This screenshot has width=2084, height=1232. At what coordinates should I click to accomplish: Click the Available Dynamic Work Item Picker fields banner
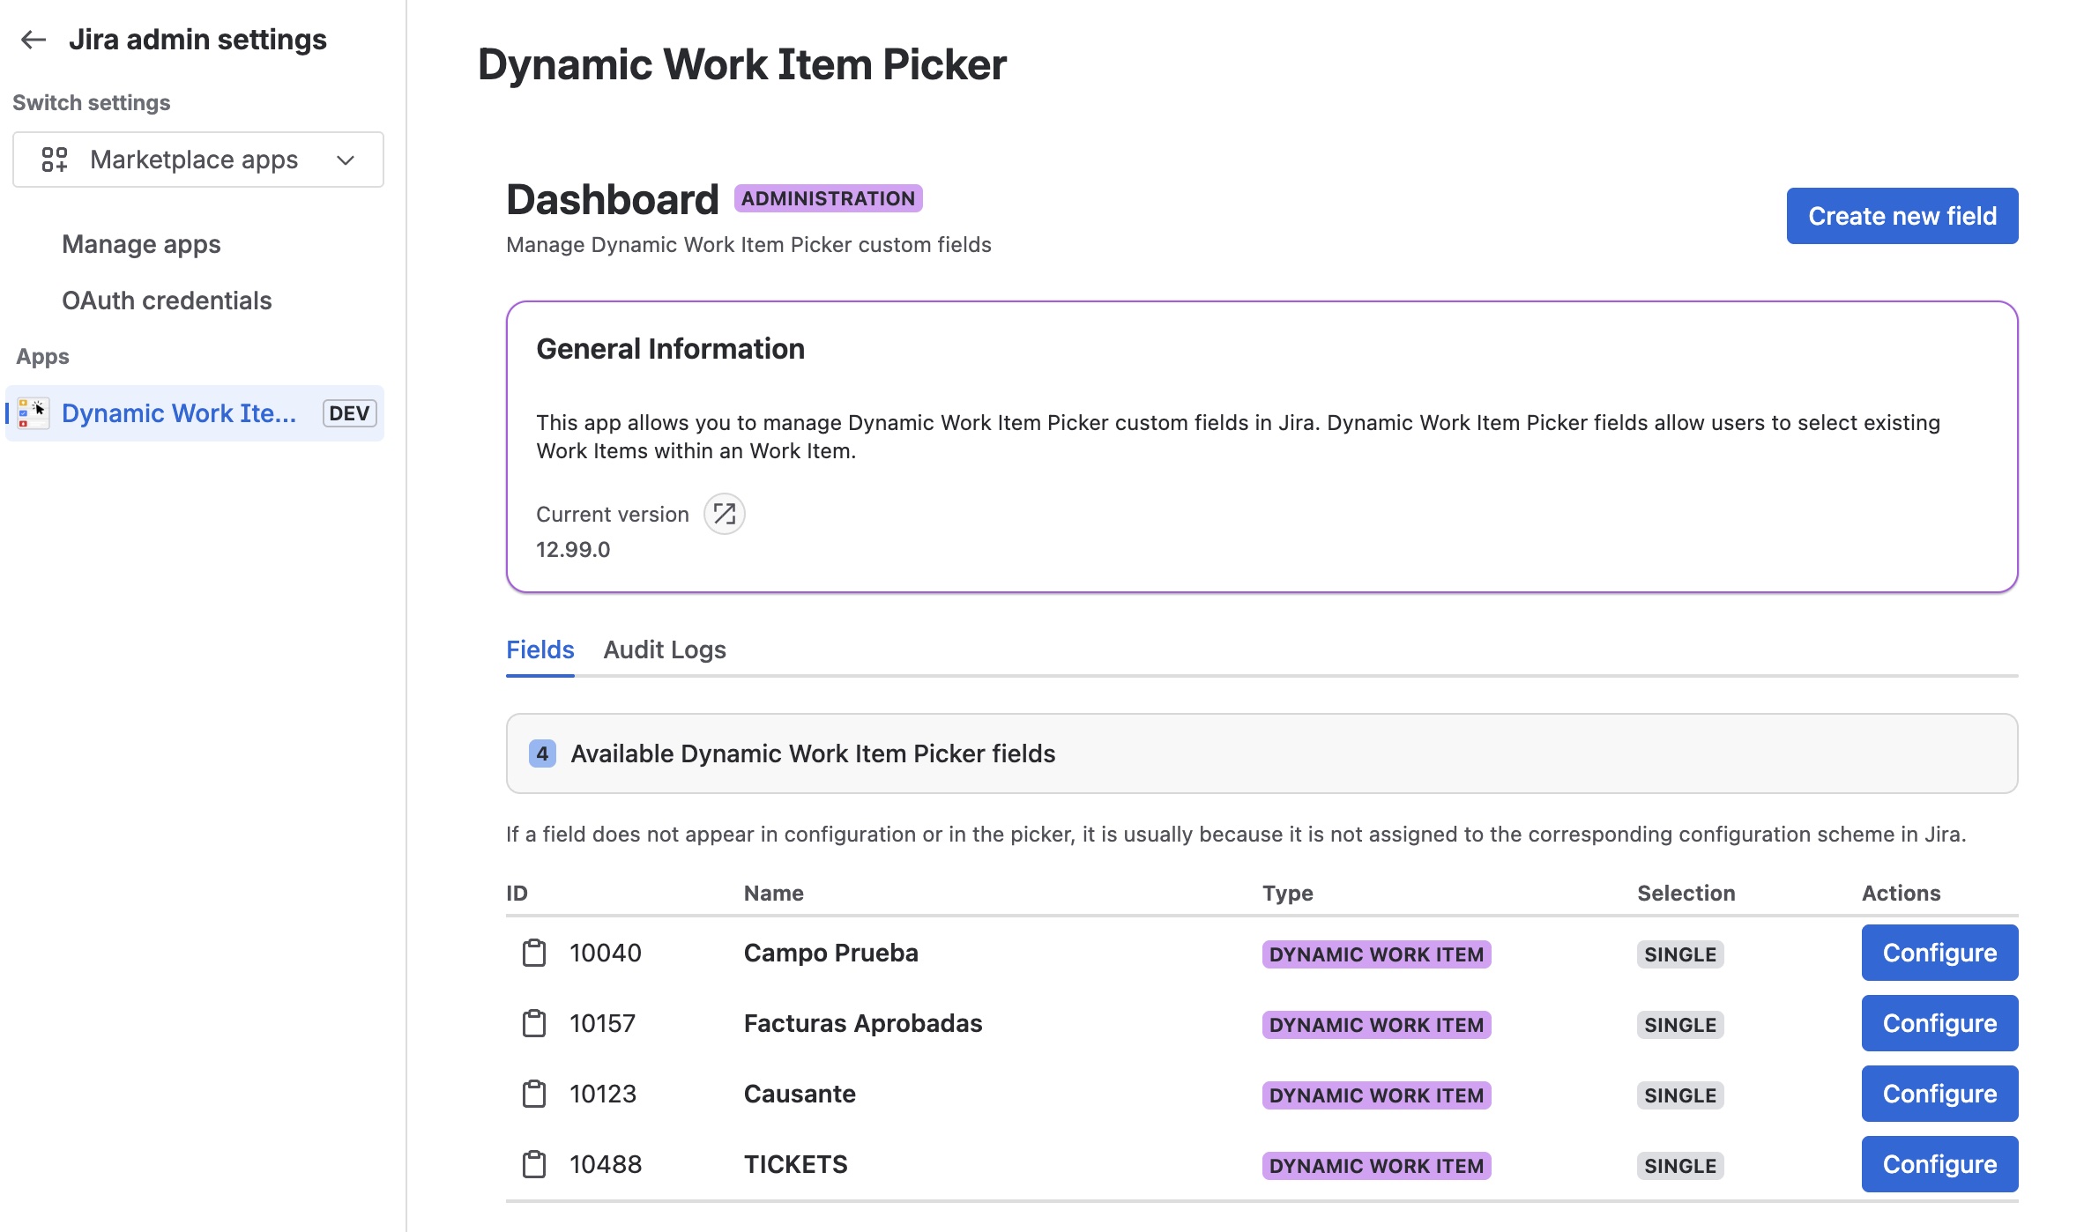click(1262, 753)
